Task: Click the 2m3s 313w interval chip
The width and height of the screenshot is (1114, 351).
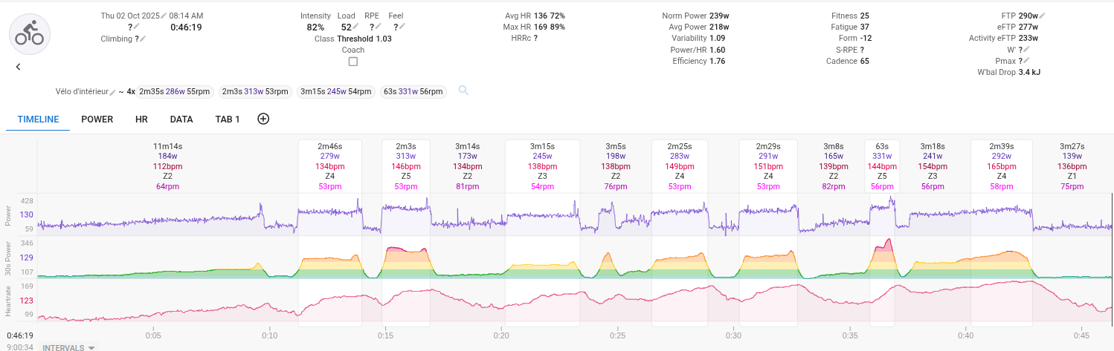Action: (x=255, y=92)
